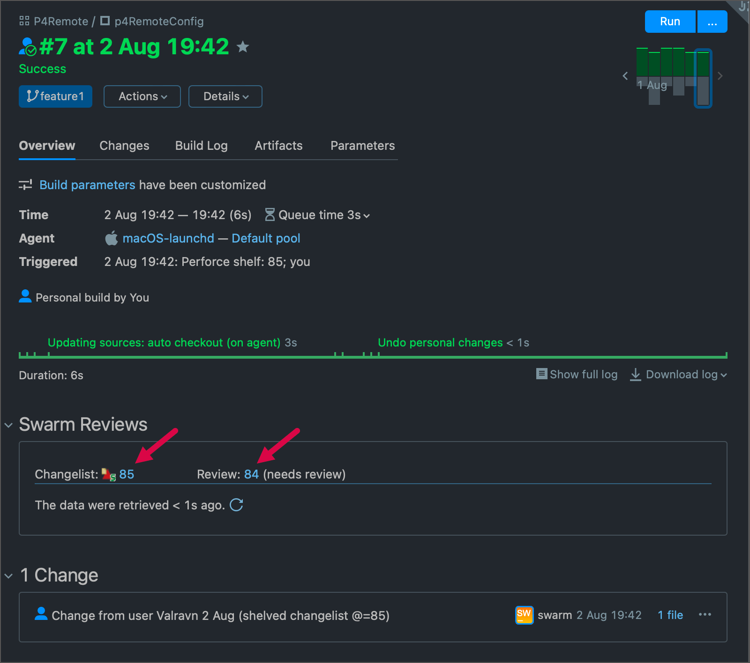The height and width of the screenshot is (663, 750).
Task: Open the Parameters tab
Action: pyautogui.click(x=362, y=146)
